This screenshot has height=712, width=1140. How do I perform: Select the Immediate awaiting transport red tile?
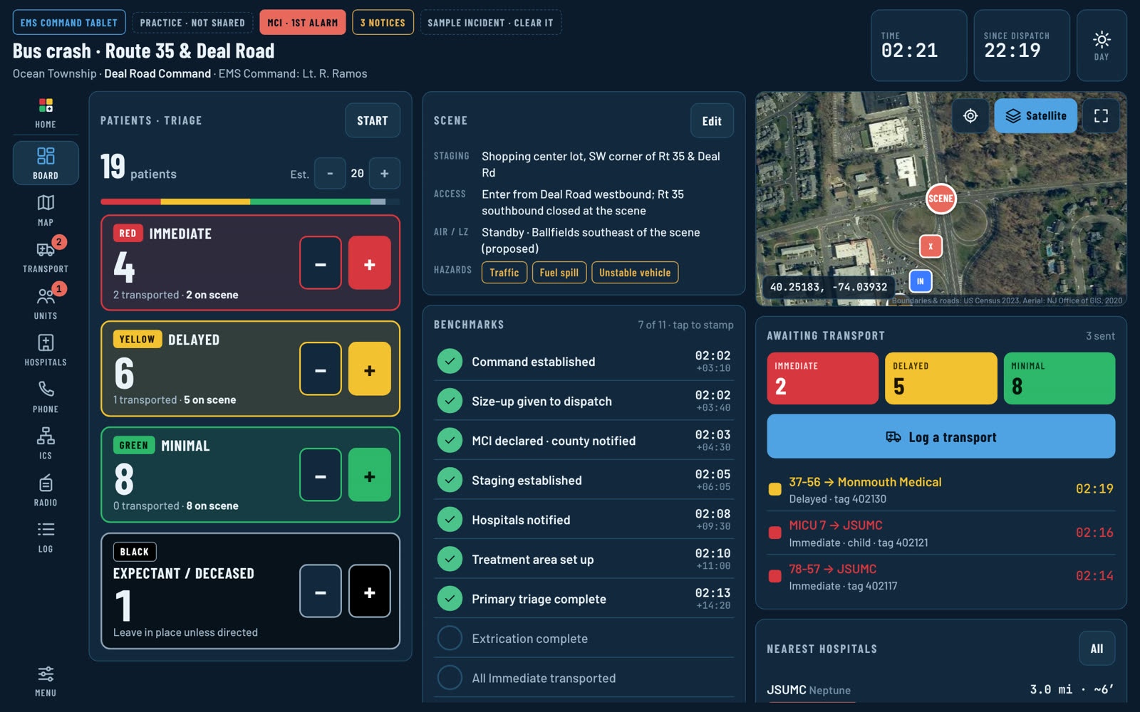(822, 378)
